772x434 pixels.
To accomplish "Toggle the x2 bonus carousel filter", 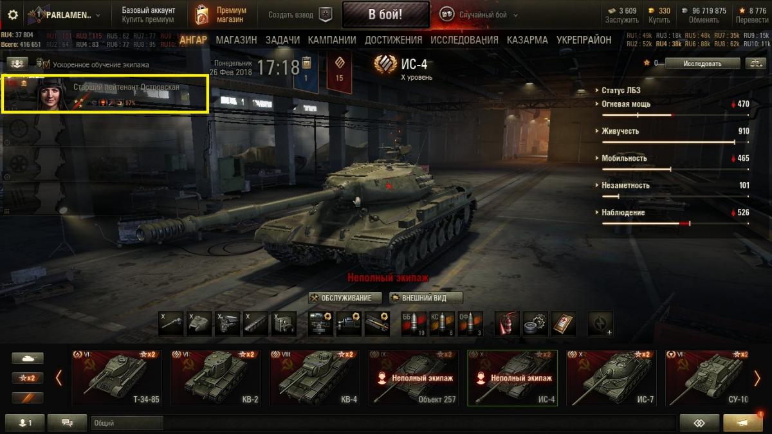I will (x=28, y=378).
